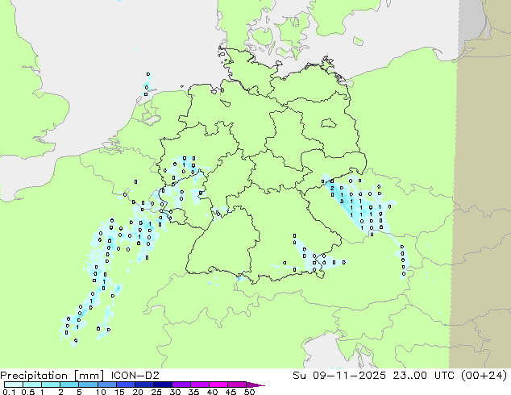Select the 45–50 mm legend swatch
This screenshot has width=511, height=395.
point(237,385)
